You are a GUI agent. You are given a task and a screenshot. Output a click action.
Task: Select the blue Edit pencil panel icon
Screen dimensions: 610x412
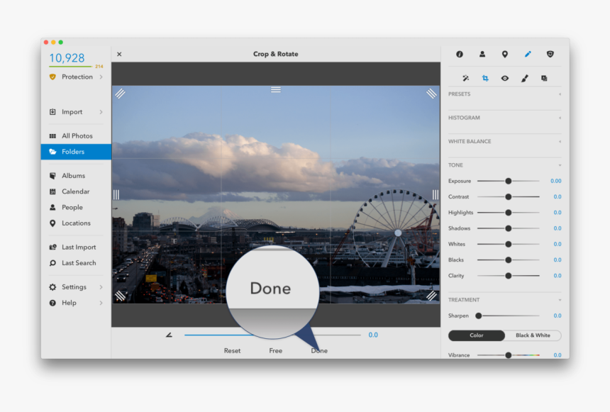tap(528, 54)
